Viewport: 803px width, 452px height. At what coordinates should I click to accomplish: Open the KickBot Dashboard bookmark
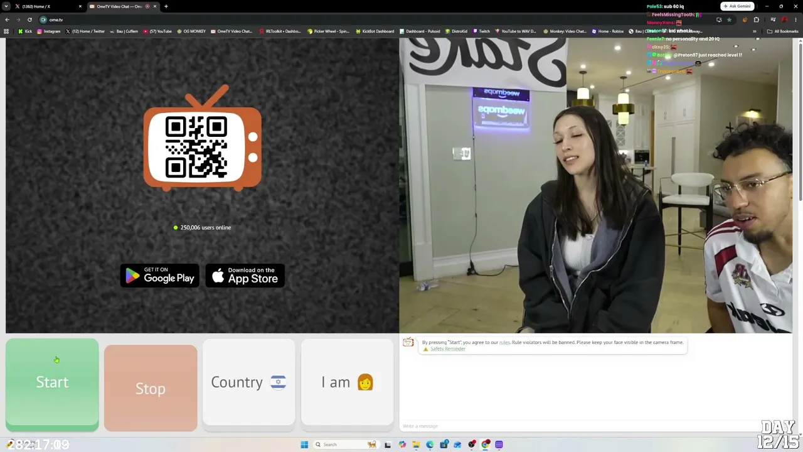click(375, 31)
